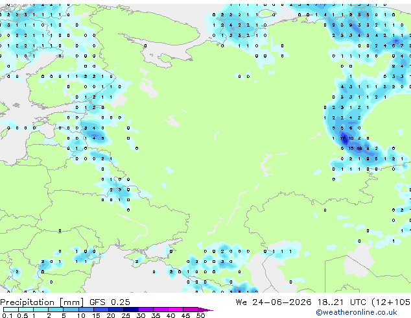The height and width of the screenshot is (318, 411).
Task: Select the 15 mm legend color swatch
Action: click(100, 310)
